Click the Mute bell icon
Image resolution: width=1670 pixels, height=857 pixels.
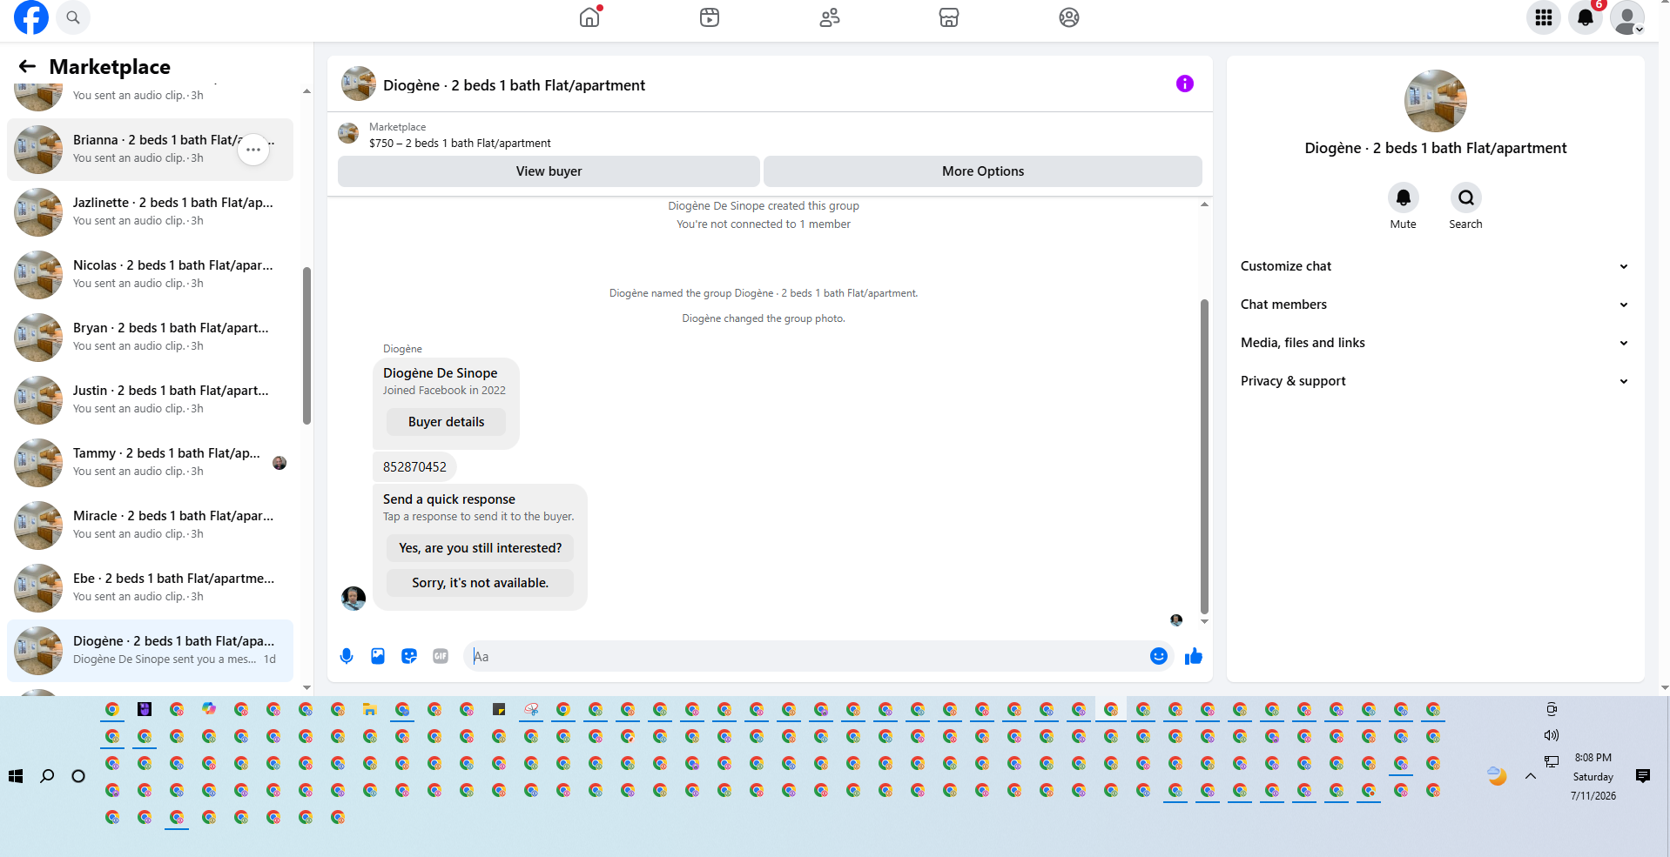(1404, 198)
